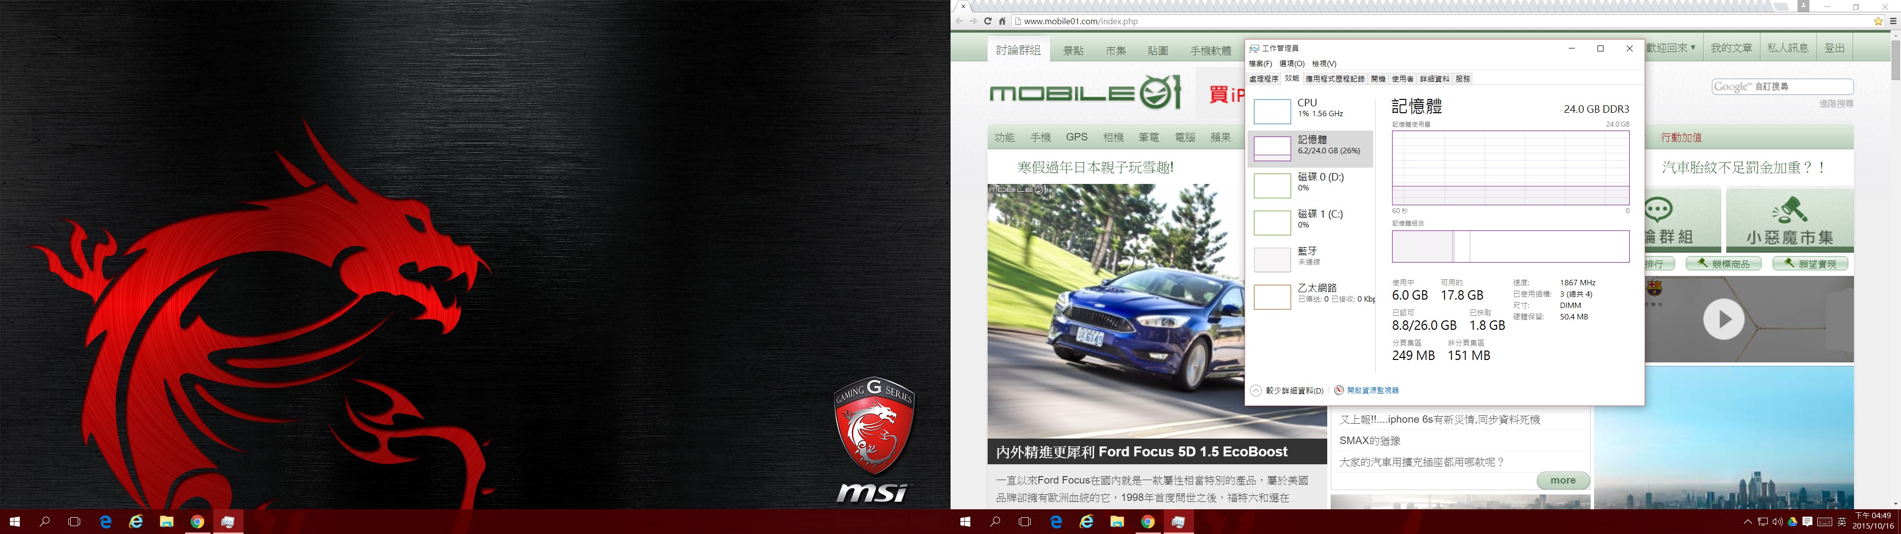1901x534 pixels.
Task: Open Start menu on left monitor taskbar
Action: tap(15, 522)
